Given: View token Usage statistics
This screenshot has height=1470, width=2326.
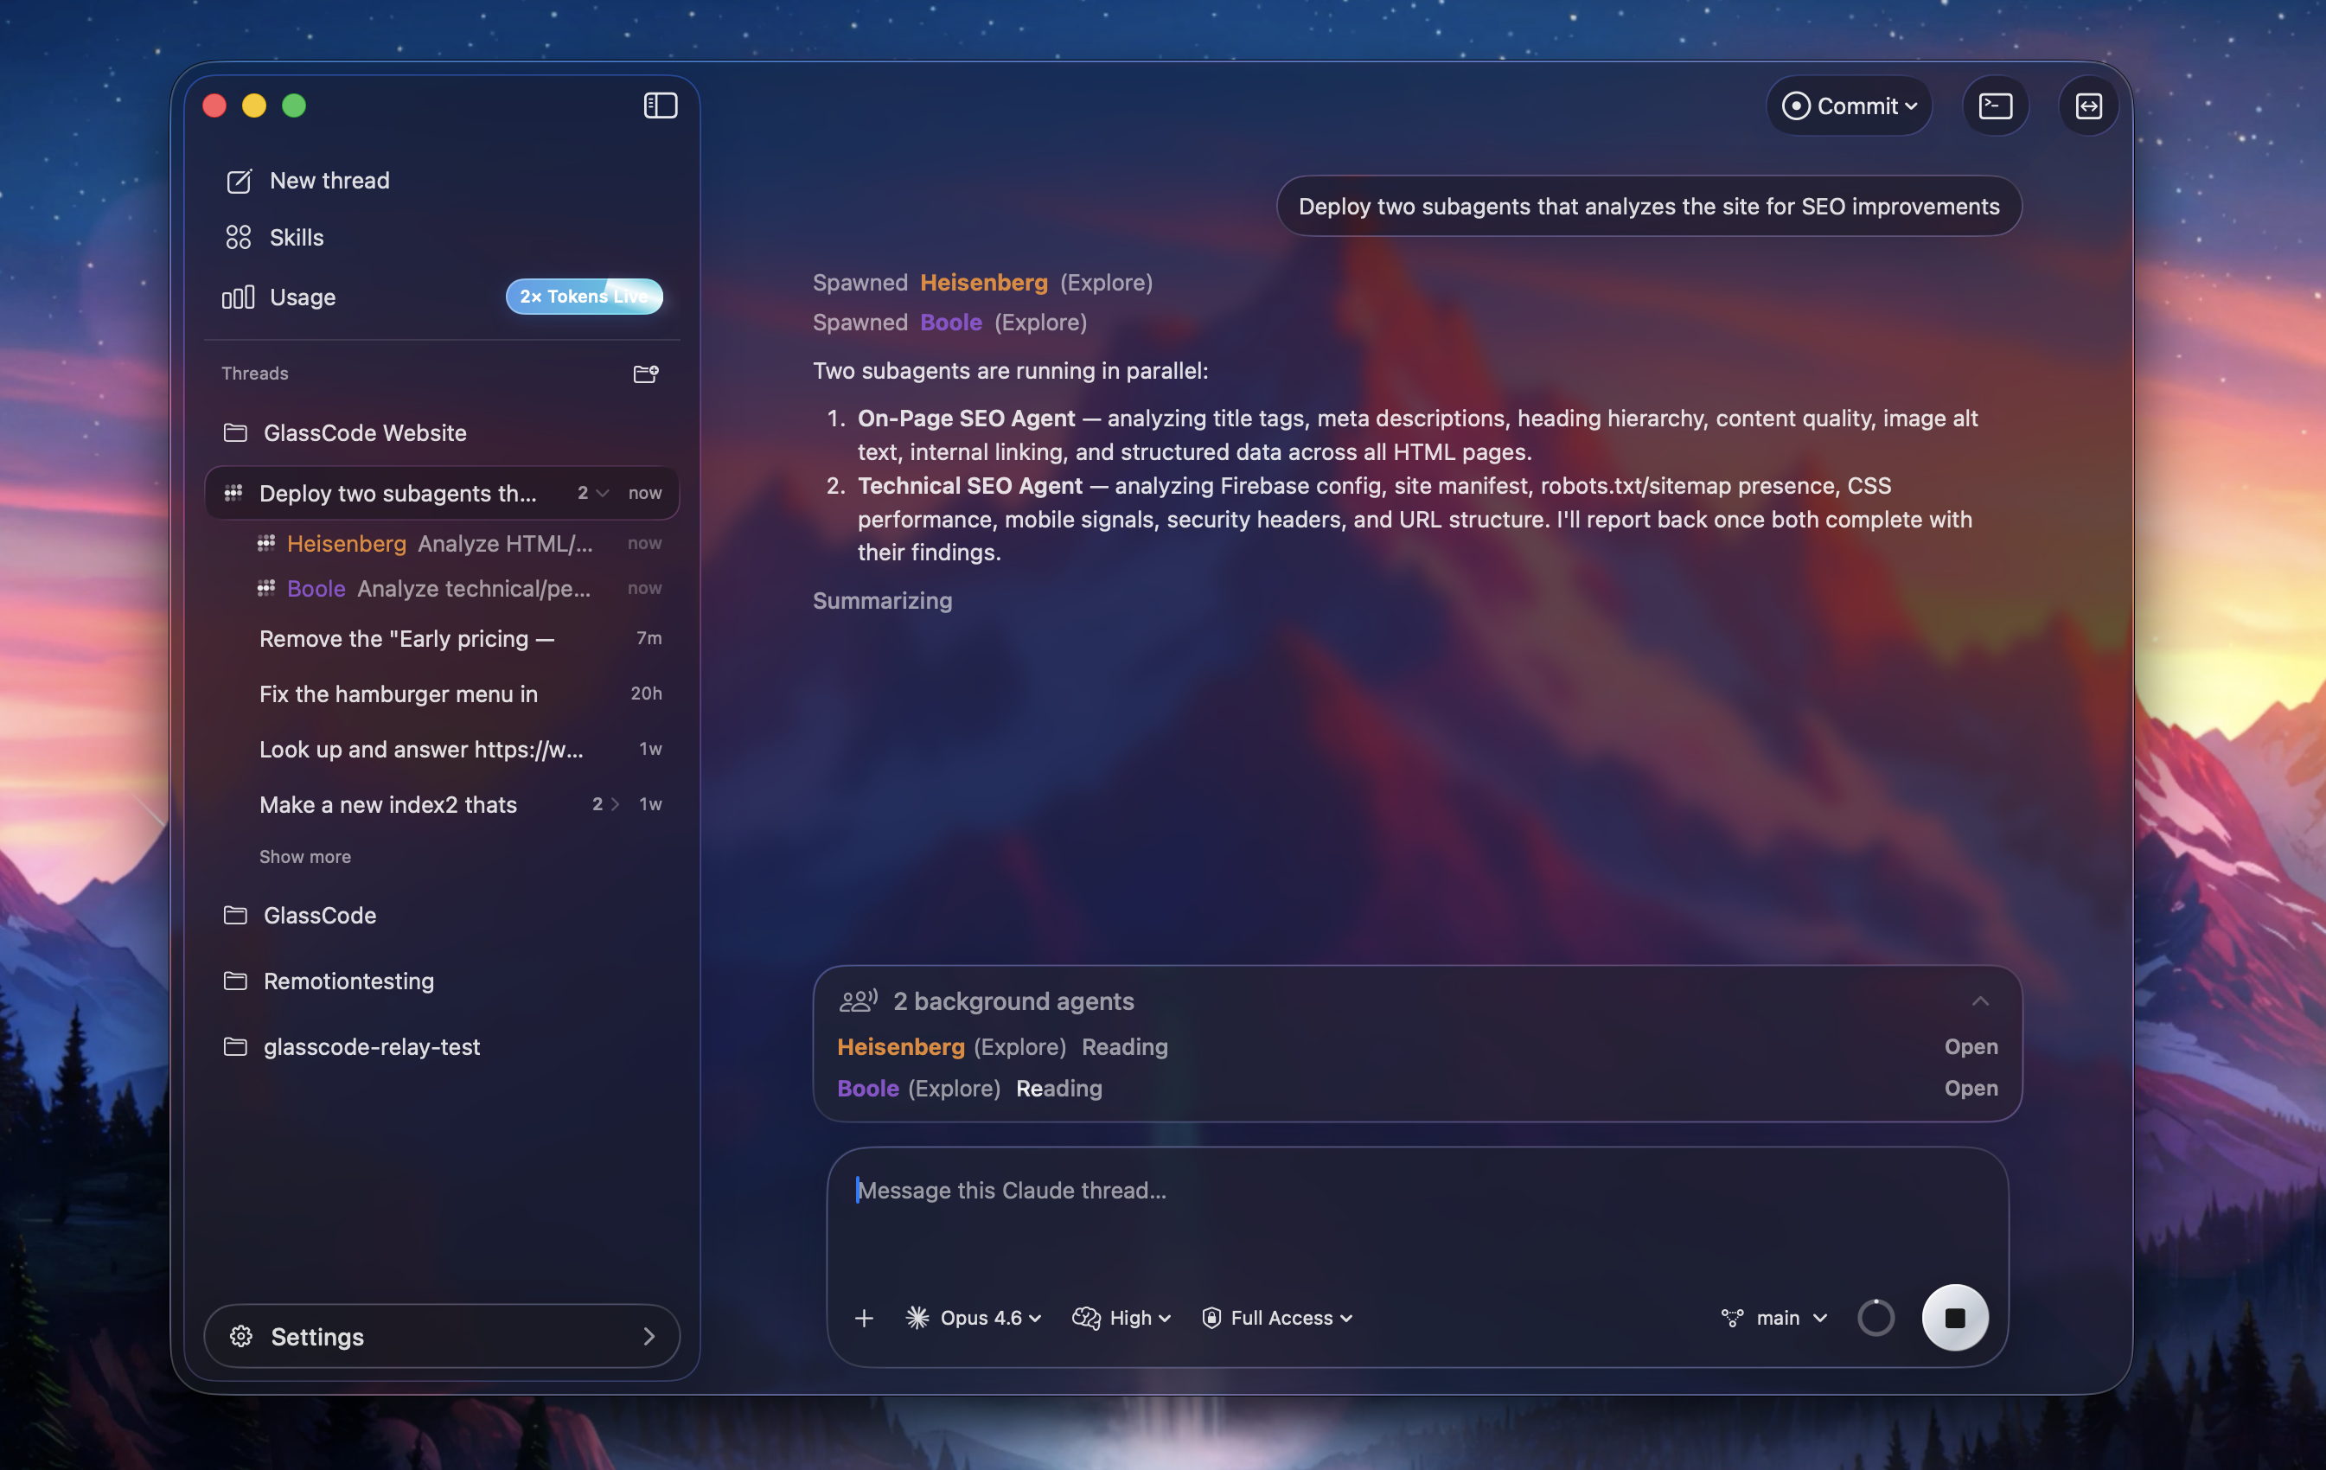Looking at the screenshot, I should click(x=302, y=297).
